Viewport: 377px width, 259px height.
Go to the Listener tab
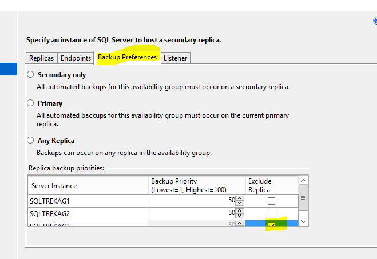coord(175,58)
